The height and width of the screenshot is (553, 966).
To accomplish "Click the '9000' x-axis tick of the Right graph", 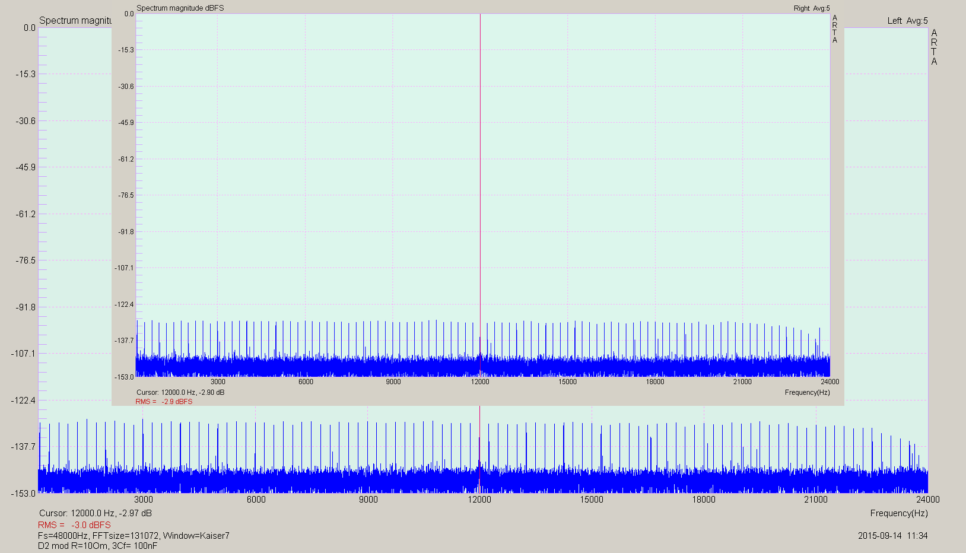I will pyautogui.click(x=393, y=382).
